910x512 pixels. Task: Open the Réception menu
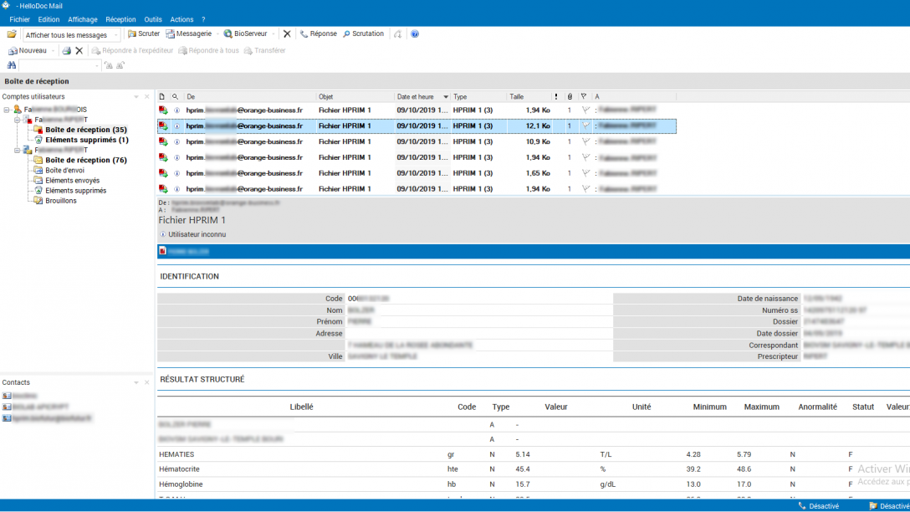[120, 19]
